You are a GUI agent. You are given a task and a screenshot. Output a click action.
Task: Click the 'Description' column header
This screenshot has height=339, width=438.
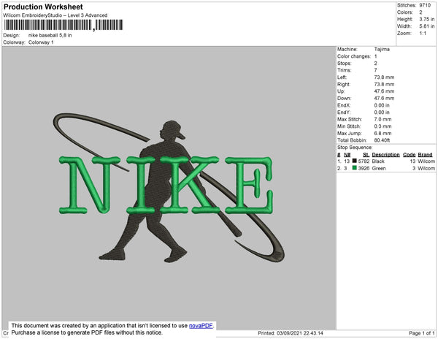pyautogui.click(x=385, y=155)
